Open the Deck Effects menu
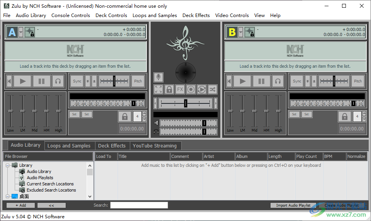The image size is (371, 221). (x=196, y=15)
